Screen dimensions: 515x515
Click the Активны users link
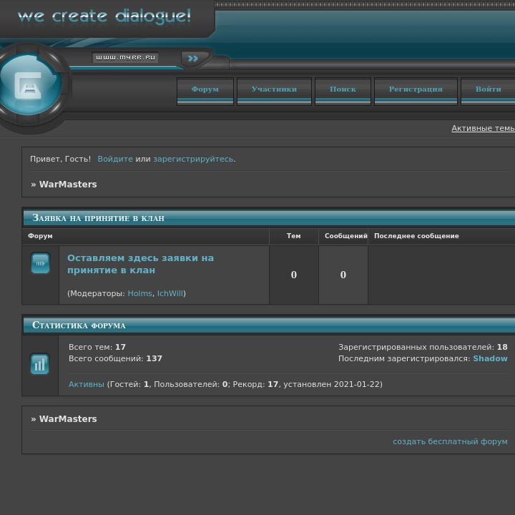click(87, 384)
